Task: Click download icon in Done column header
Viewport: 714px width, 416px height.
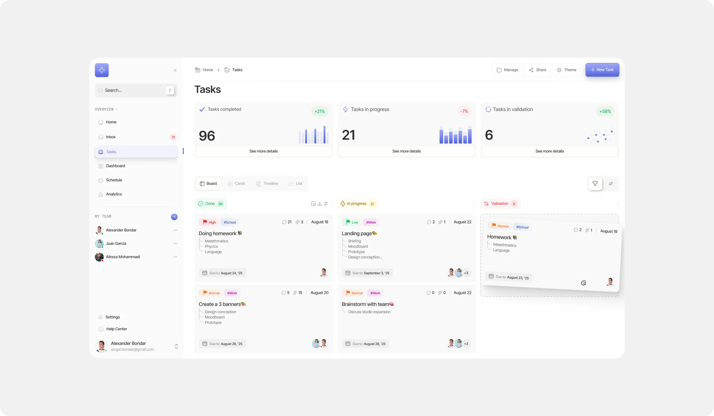Action: click(320, 204)
